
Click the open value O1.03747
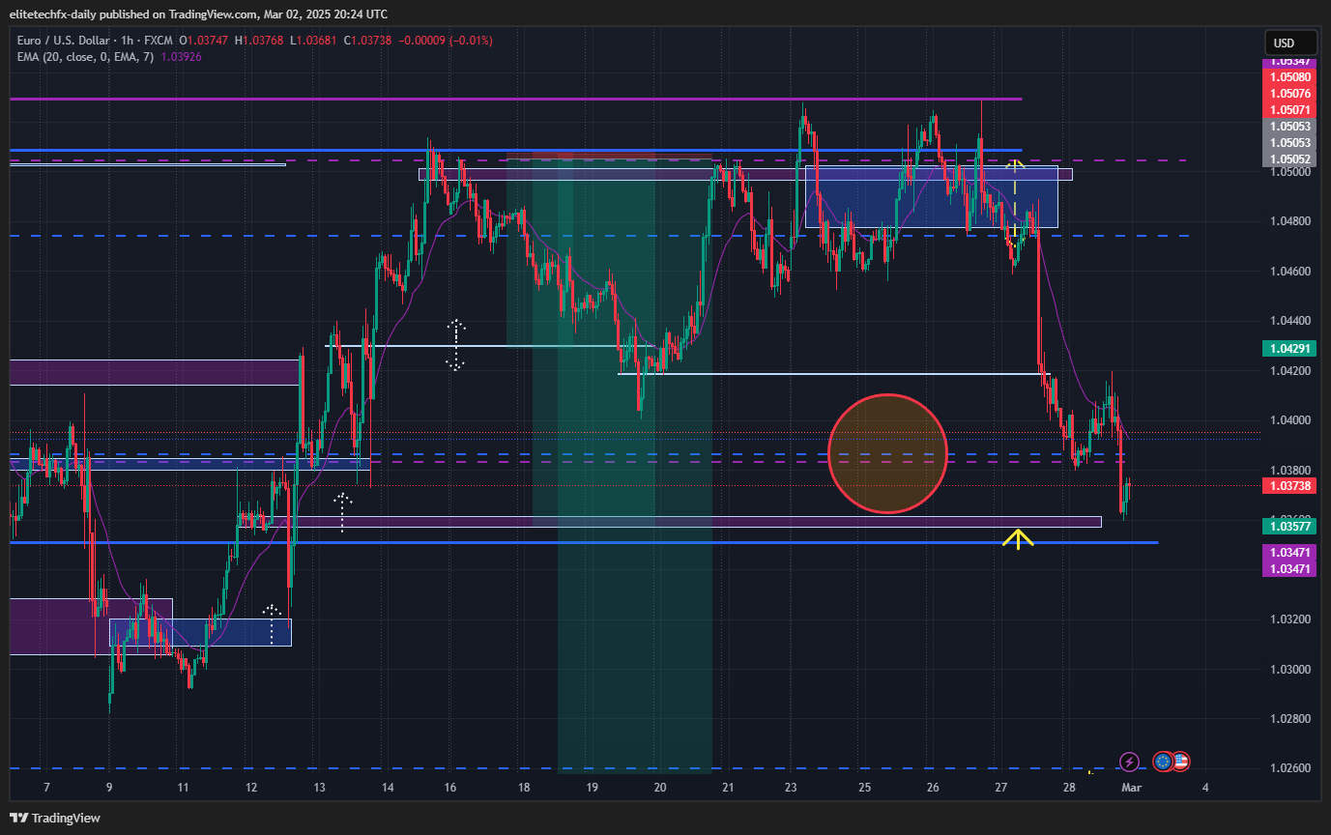[x=204, y=41]
